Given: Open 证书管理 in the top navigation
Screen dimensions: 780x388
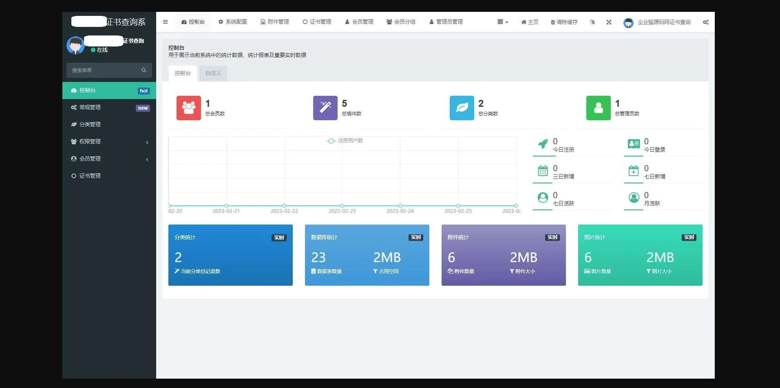Looking at the screenshot, I should [317, 22].
